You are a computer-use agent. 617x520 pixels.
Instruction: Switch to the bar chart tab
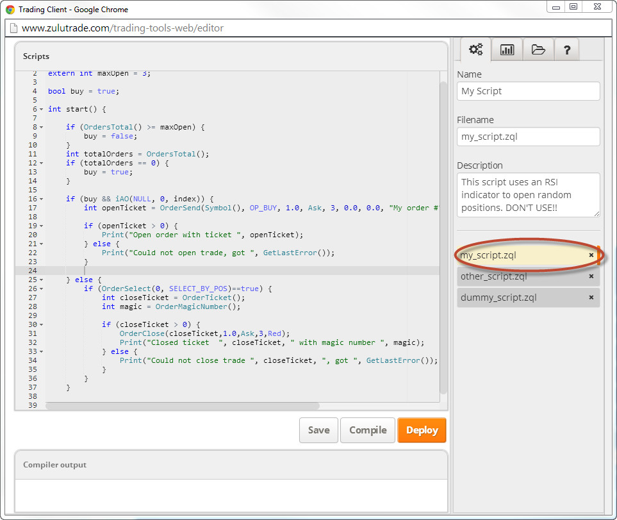507,49
